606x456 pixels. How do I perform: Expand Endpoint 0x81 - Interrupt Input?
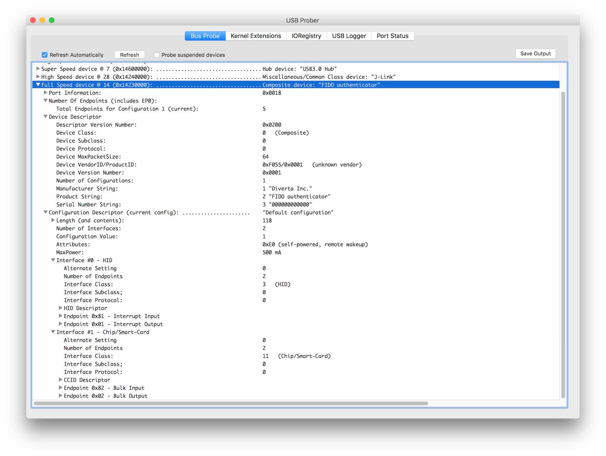[60, 316]
